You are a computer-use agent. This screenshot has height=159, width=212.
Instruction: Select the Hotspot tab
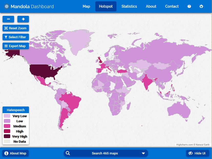pos(106,6)
